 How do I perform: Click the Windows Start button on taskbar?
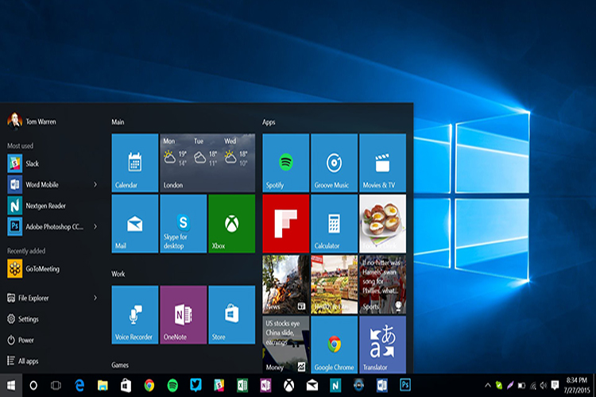(x=12, y=385)
